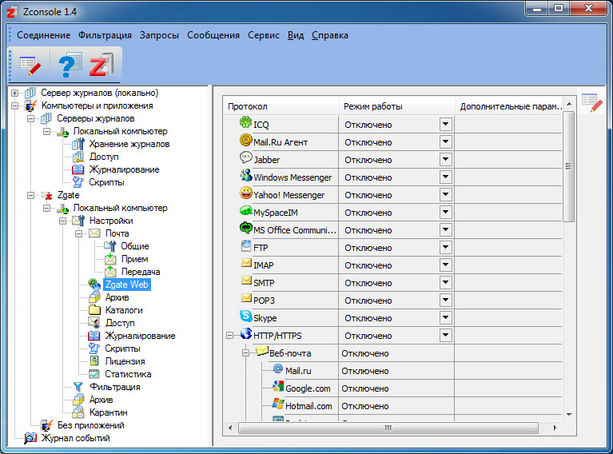Select Передача under Почта

tap(141, 272)
